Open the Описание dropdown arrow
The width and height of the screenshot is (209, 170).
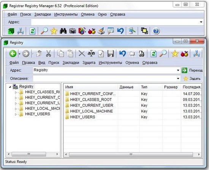coord(178,78)
